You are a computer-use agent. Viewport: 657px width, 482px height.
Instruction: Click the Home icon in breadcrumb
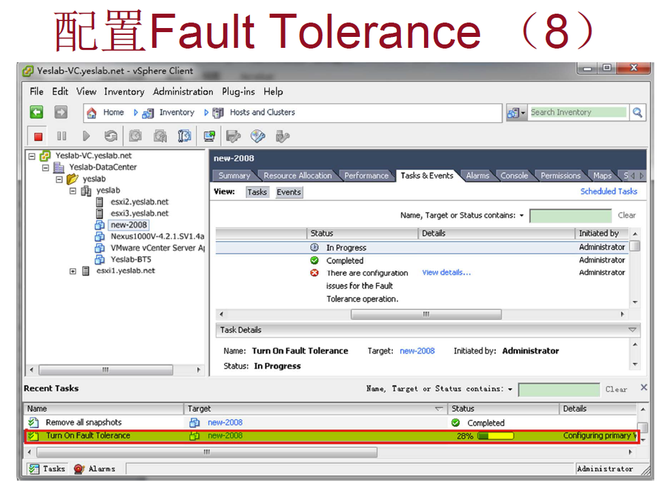click(92, 112)
